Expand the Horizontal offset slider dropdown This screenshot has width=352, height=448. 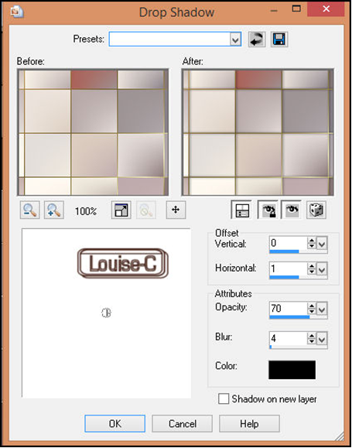322,269
